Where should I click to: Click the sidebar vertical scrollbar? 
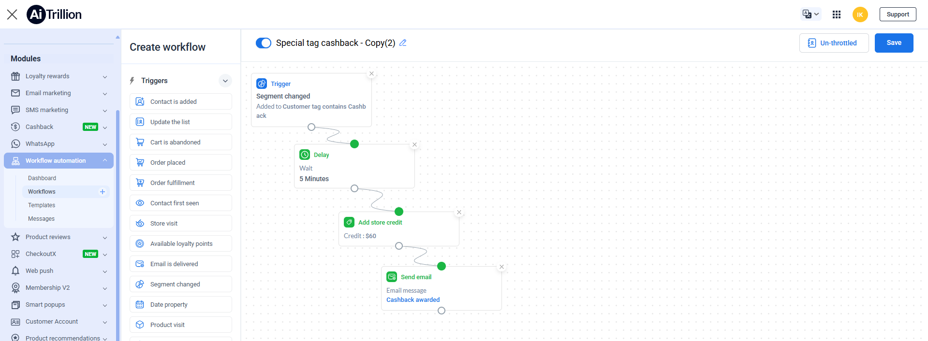(118, 225)
